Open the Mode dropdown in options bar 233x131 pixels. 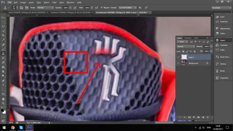[x=45, y=8]
